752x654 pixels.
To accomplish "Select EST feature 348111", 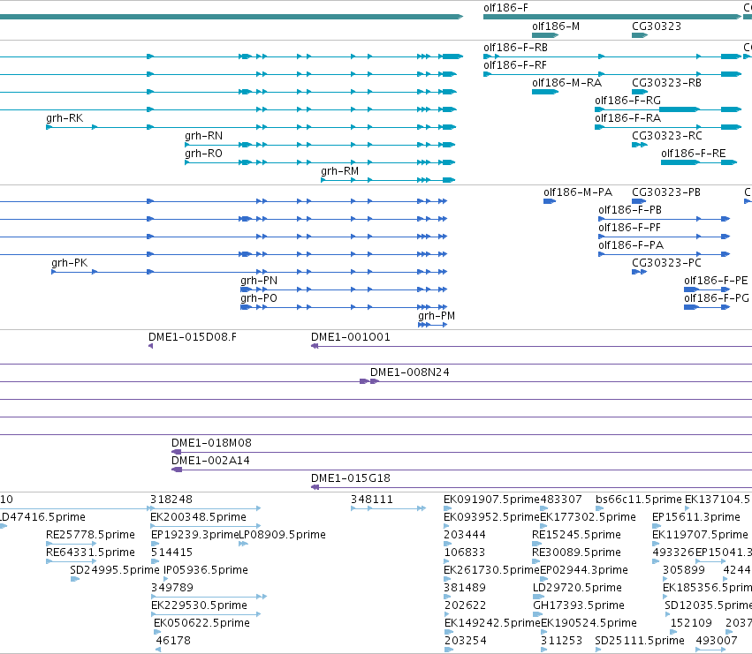I will [389, 508].
